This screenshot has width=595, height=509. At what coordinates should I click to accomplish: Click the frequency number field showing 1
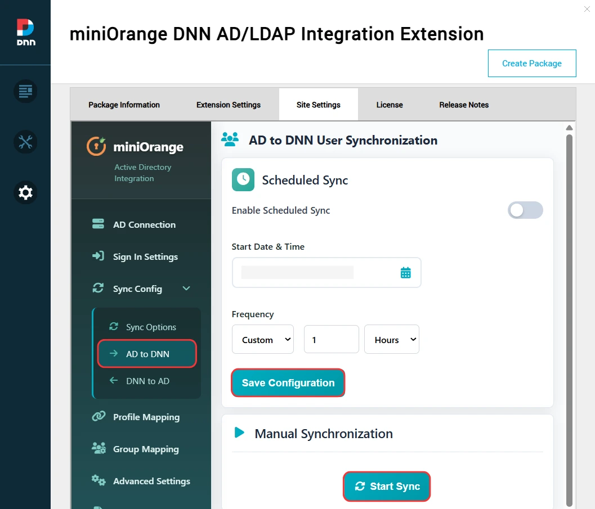pos(331,339)
